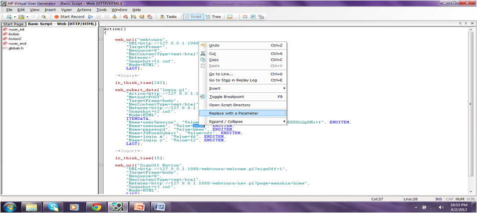Open the New Script dropdown arrow
The image size is (477, 213).
tap(14, 17)
